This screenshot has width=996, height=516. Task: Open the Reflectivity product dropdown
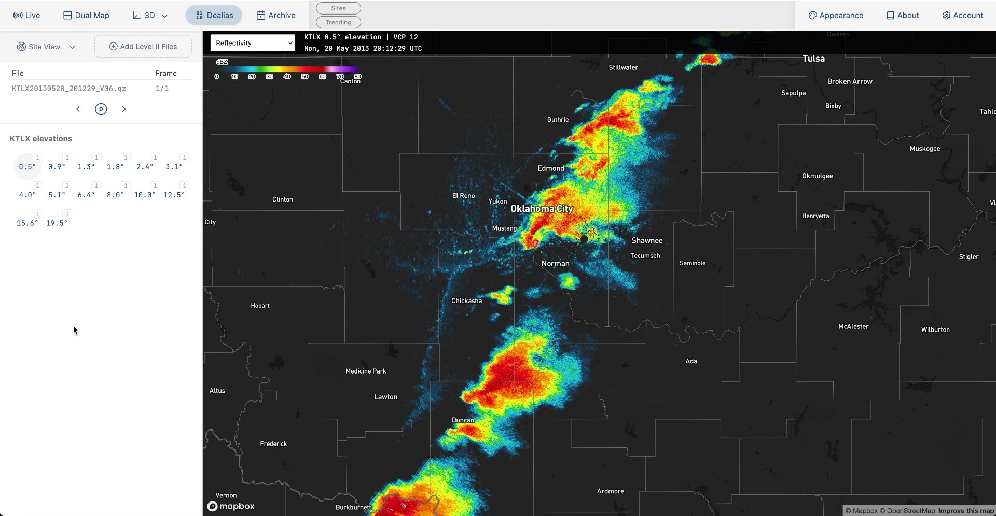click(253, 43)
